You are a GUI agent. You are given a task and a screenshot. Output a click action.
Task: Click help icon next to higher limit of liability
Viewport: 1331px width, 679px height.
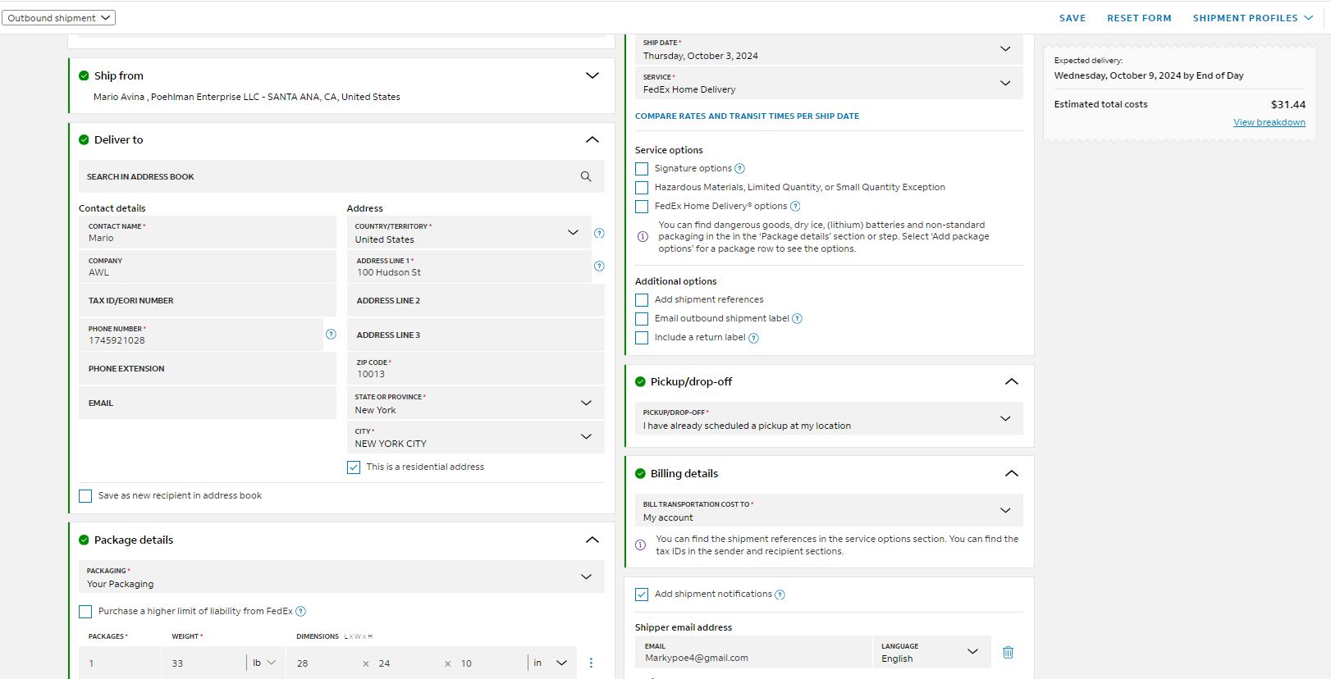pyautogui.click(x=300, y=612)
